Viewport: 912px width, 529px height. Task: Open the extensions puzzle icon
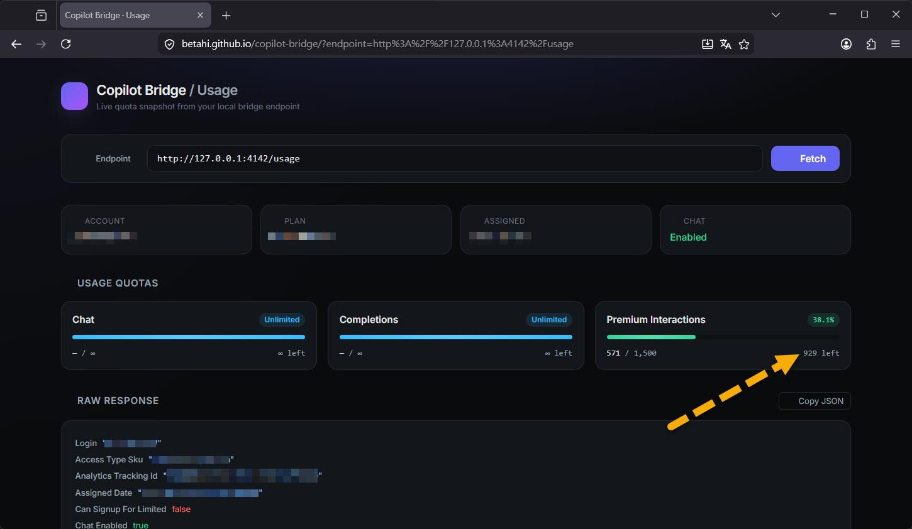(871, 44)
